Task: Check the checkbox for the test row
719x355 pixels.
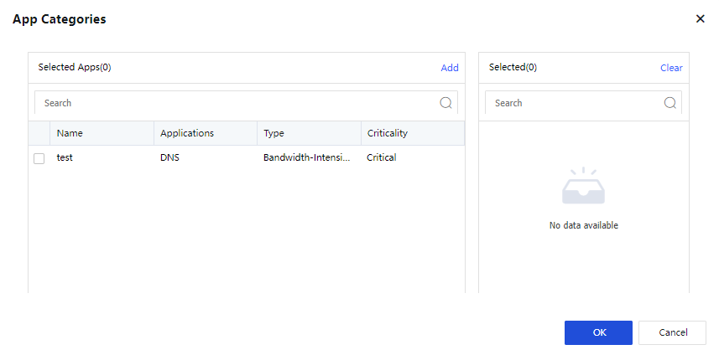Action: tap(39, 158)
